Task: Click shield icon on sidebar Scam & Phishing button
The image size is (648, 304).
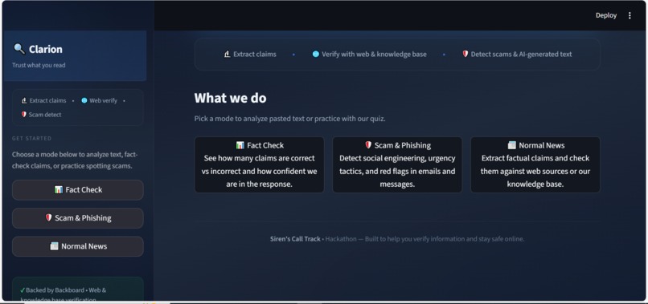Action: (x=48, y=217)
